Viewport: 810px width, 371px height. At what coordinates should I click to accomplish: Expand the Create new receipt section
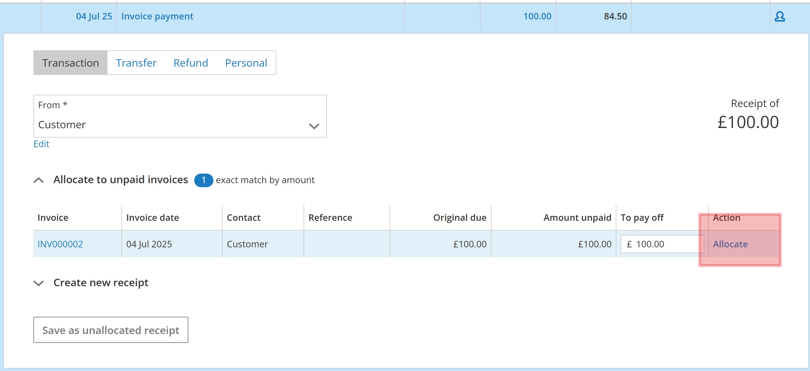(39, 283)
